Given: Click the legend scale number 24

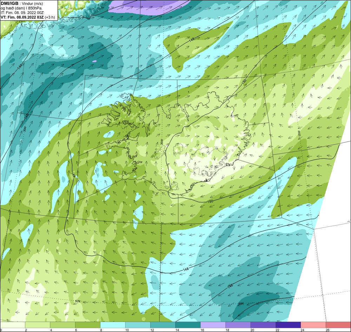Looking at the screenshot, I should pos(303,330).
